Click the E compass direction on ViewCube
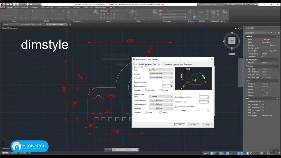The width and height of the screenshot is (281, 158). tap(239, 41)
